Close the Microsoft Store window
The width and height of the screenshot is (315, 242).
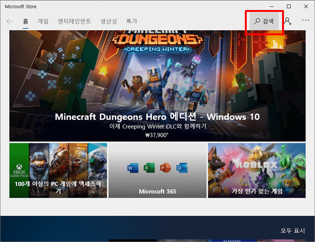point(306,6)
